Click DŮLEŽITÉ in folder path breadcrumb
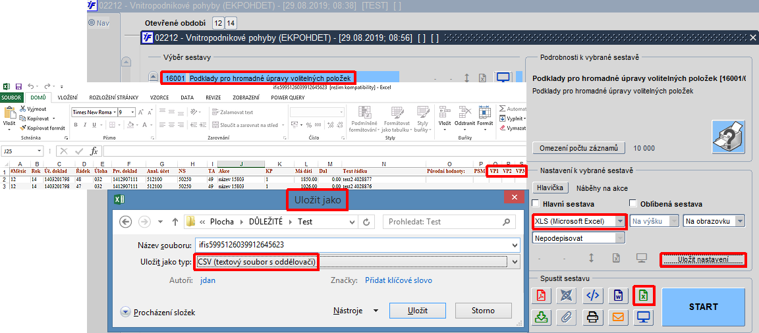759x333 pixels. click(267, 222)
